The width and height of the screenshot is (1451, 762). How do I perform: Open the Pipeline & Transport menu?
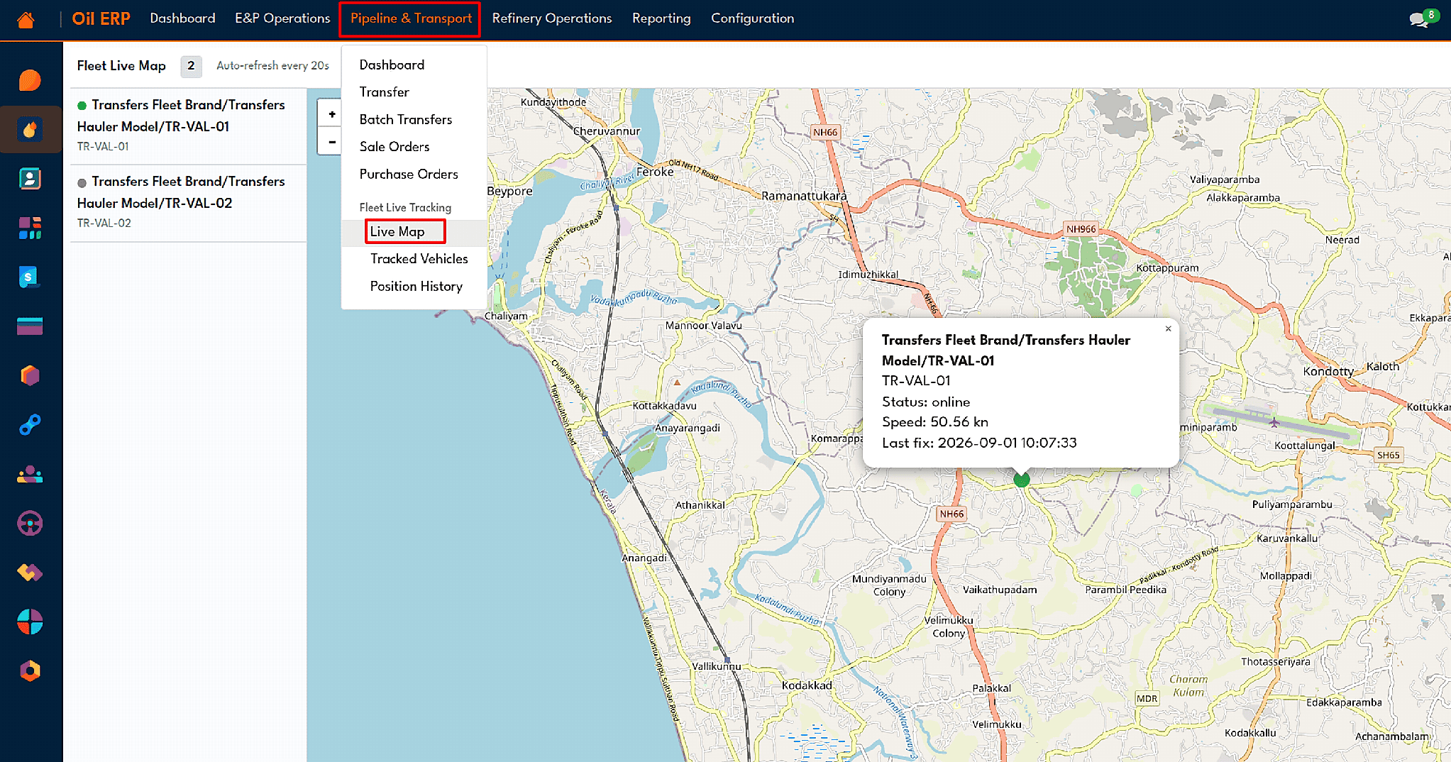point(410,18)
